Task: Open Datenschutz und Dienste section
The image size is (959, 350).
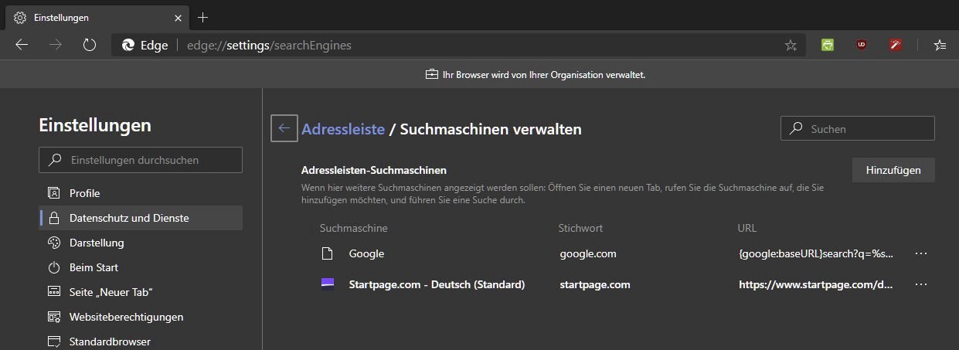Action: pos(141,218)
